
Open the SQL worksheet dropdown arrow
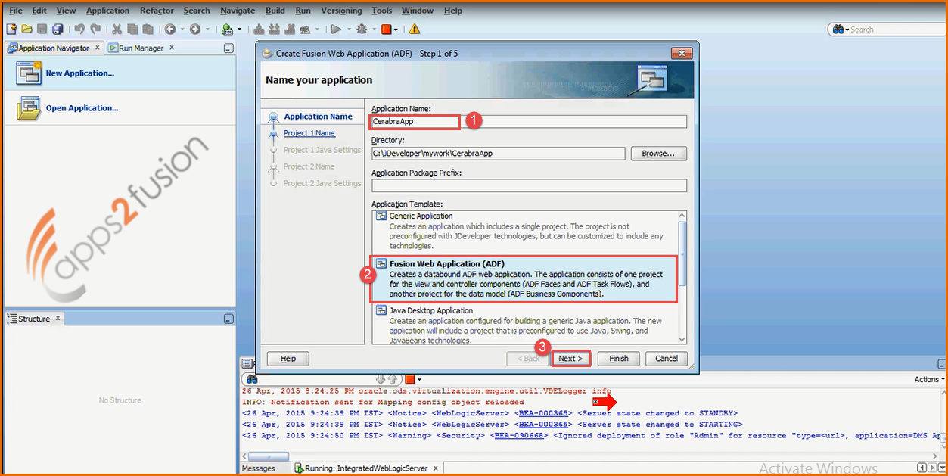(239, 30)
